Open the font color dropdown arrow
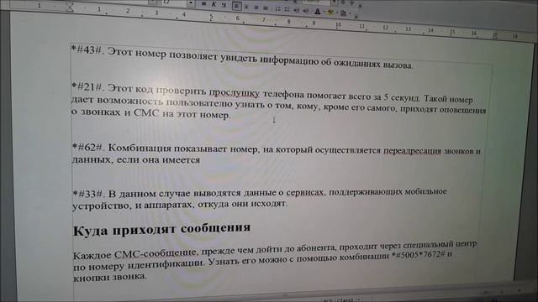The image size is (538, 302). pos(324,13)
